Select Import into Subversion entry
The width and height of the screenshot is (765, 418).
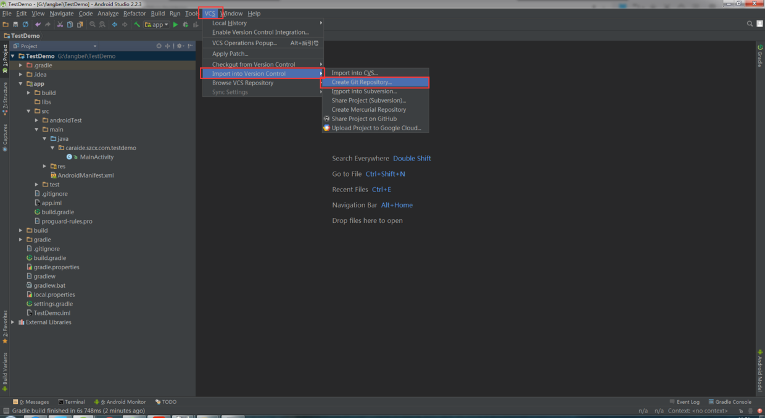(375, 91)
